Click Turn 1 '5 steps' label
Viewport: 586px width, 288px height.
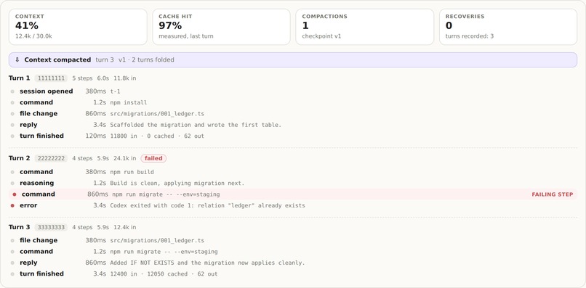[82, 78]
